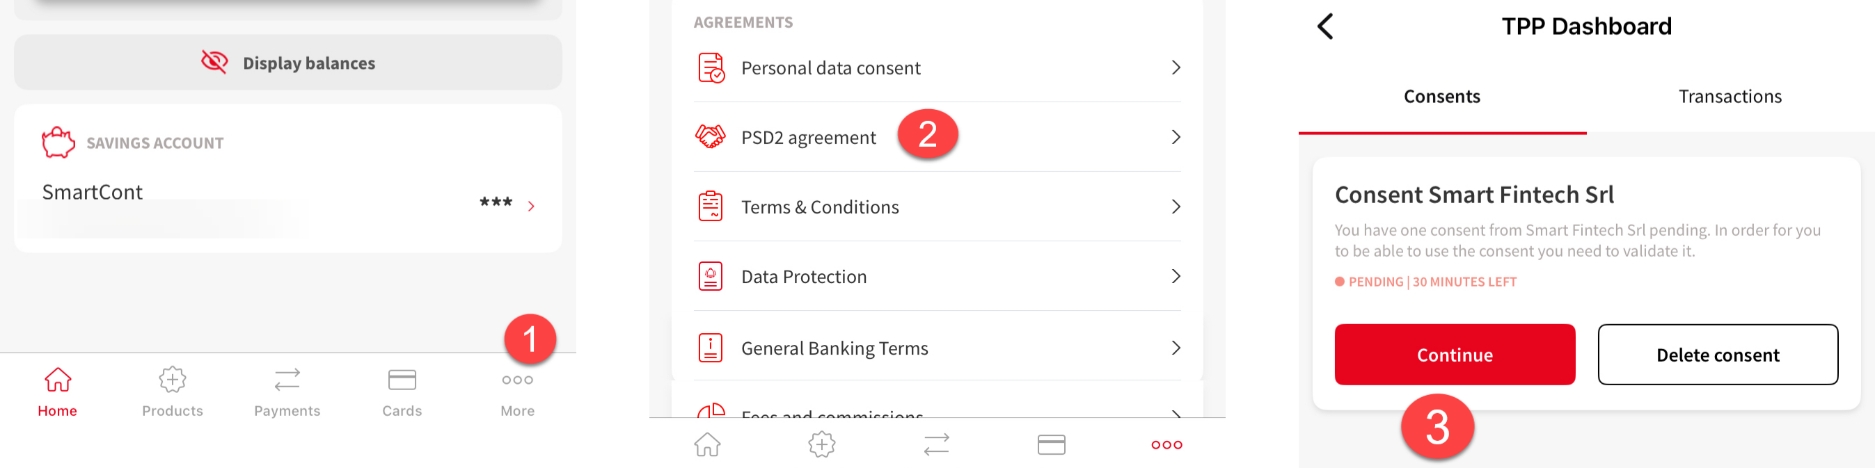Open the PSD2 agreement row chevron
The height and width of the screenshot is (468, 1875).
click(1176, 136)
